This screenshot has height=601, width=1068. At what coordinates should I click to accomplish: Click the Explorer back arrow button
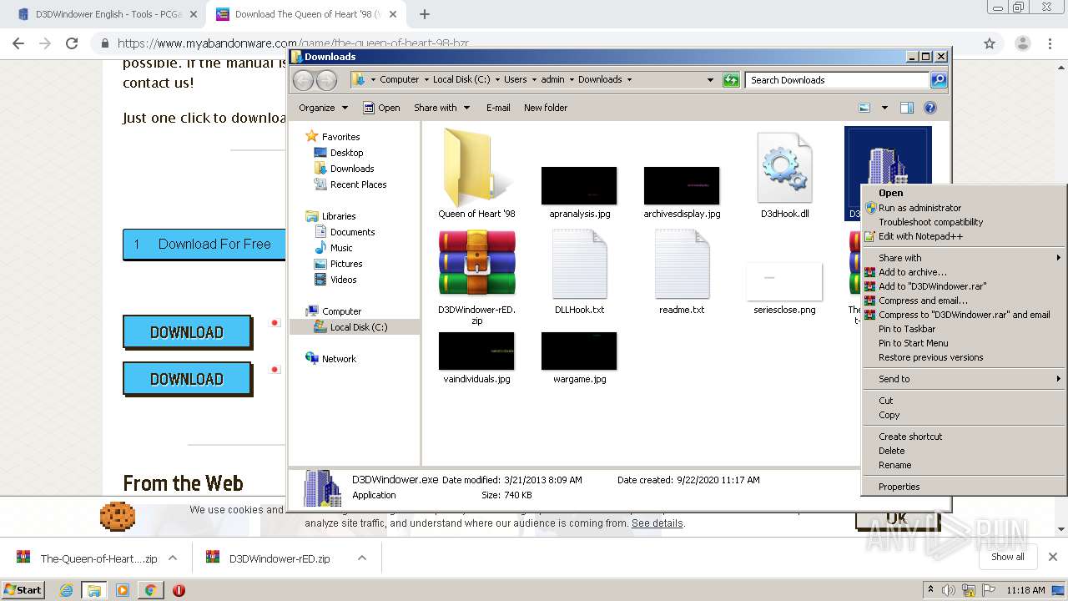coord(303,80)
